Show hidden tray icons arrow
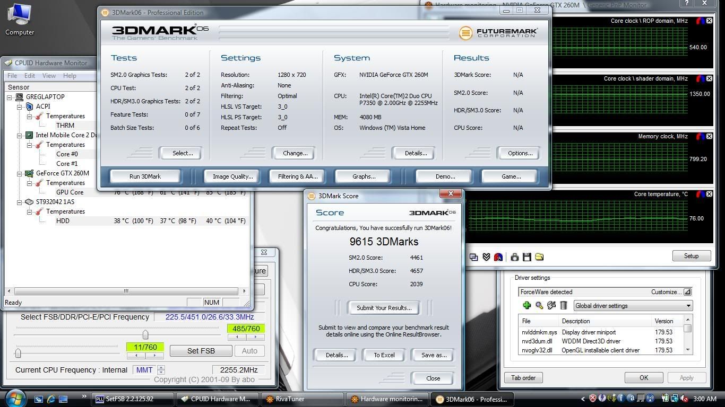 (x=583, y=399)
